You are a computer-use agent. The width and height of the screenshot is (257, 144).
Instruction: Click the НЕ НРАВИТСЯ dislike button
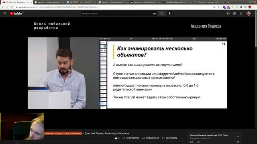(x=131, y=138)
